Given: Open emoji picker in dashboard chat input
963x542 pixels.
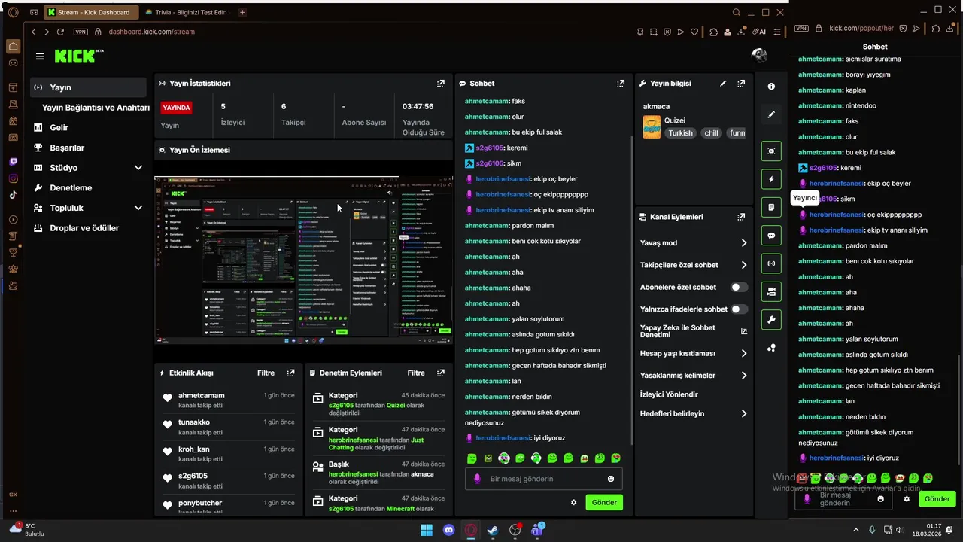Looking at the screenshot, I should pos(611,479).
